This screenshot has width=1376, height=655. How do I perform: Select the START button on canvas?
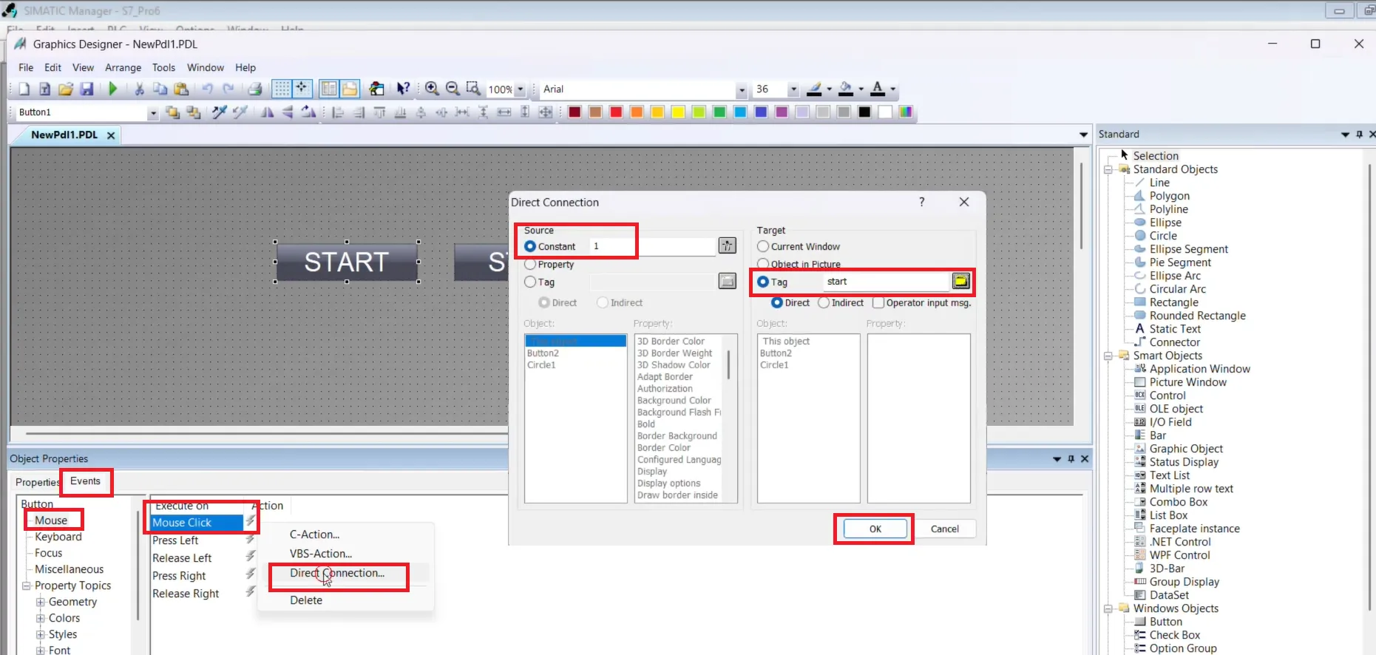point(346,262)
